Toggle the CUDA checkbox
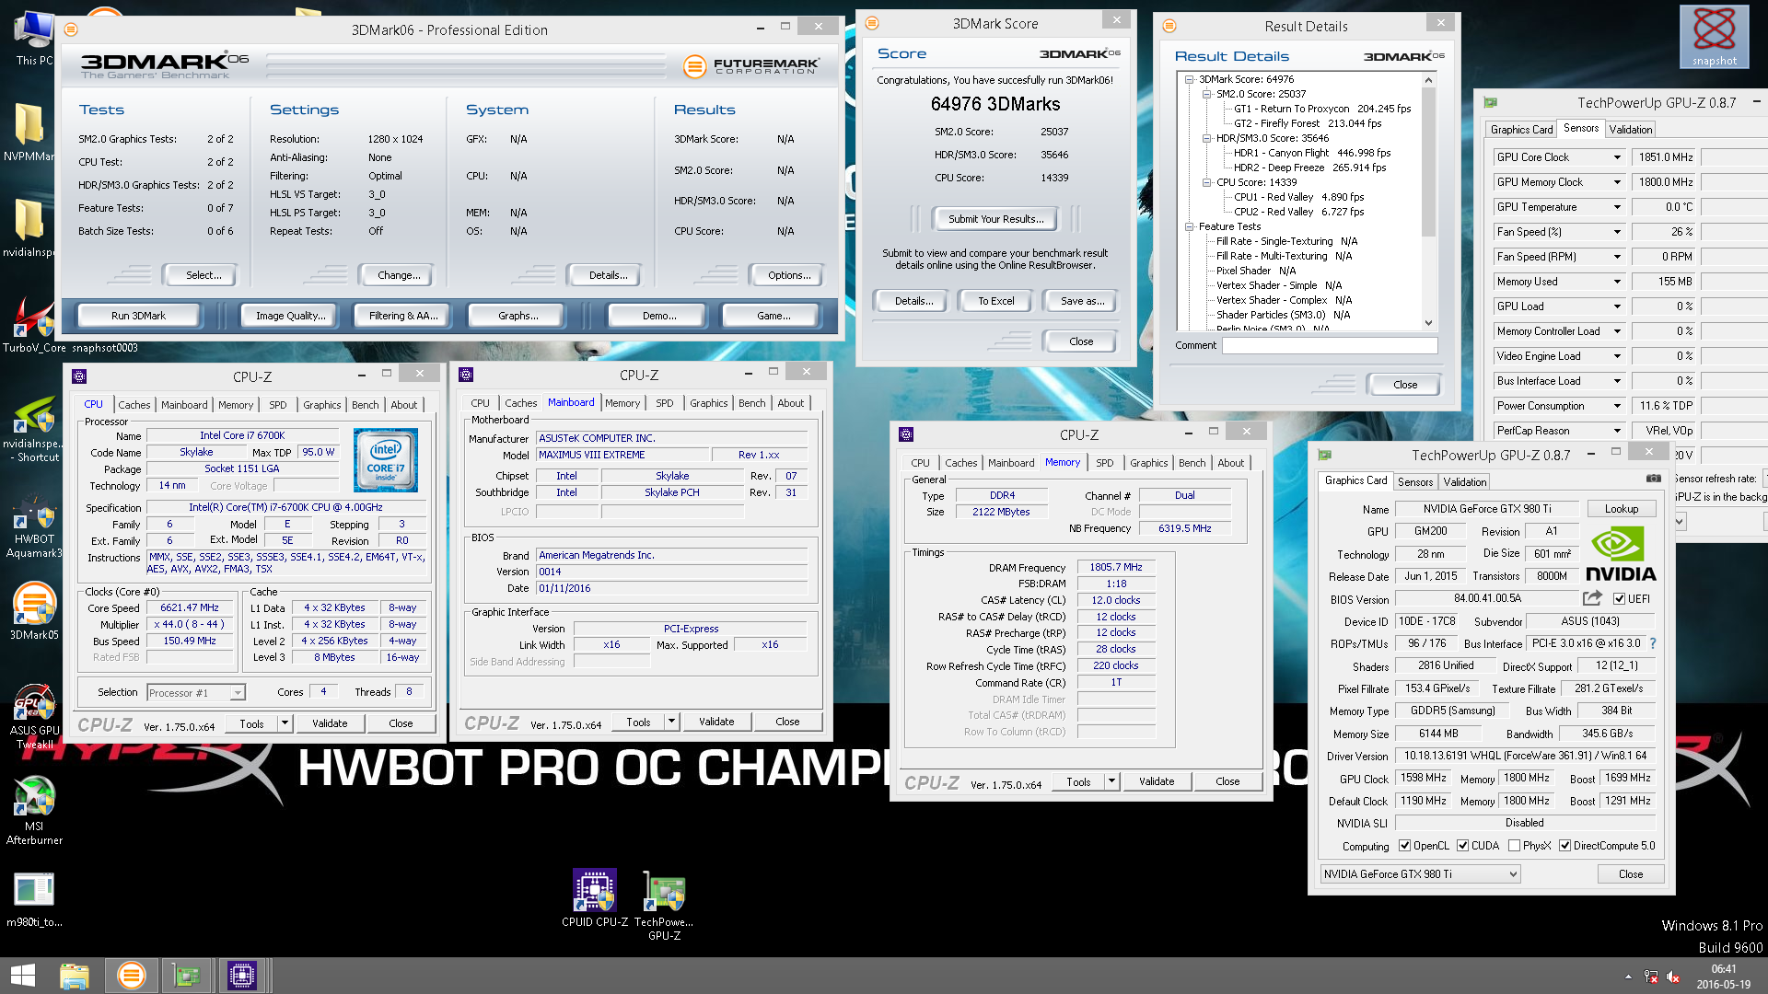This screenshot has width=1768, height=994. point(1462,846)
